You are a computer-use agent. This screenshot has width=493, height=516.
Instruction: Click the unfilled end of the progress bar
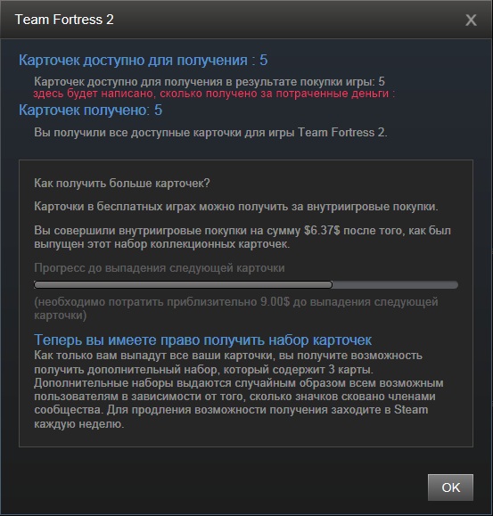coord(395,284)
